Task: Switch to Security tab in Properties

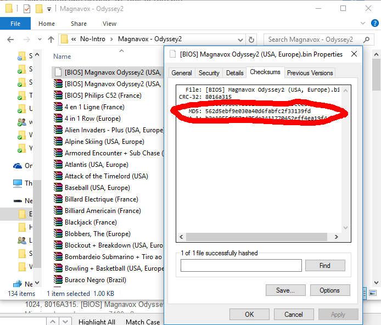Action: point(209,73)
